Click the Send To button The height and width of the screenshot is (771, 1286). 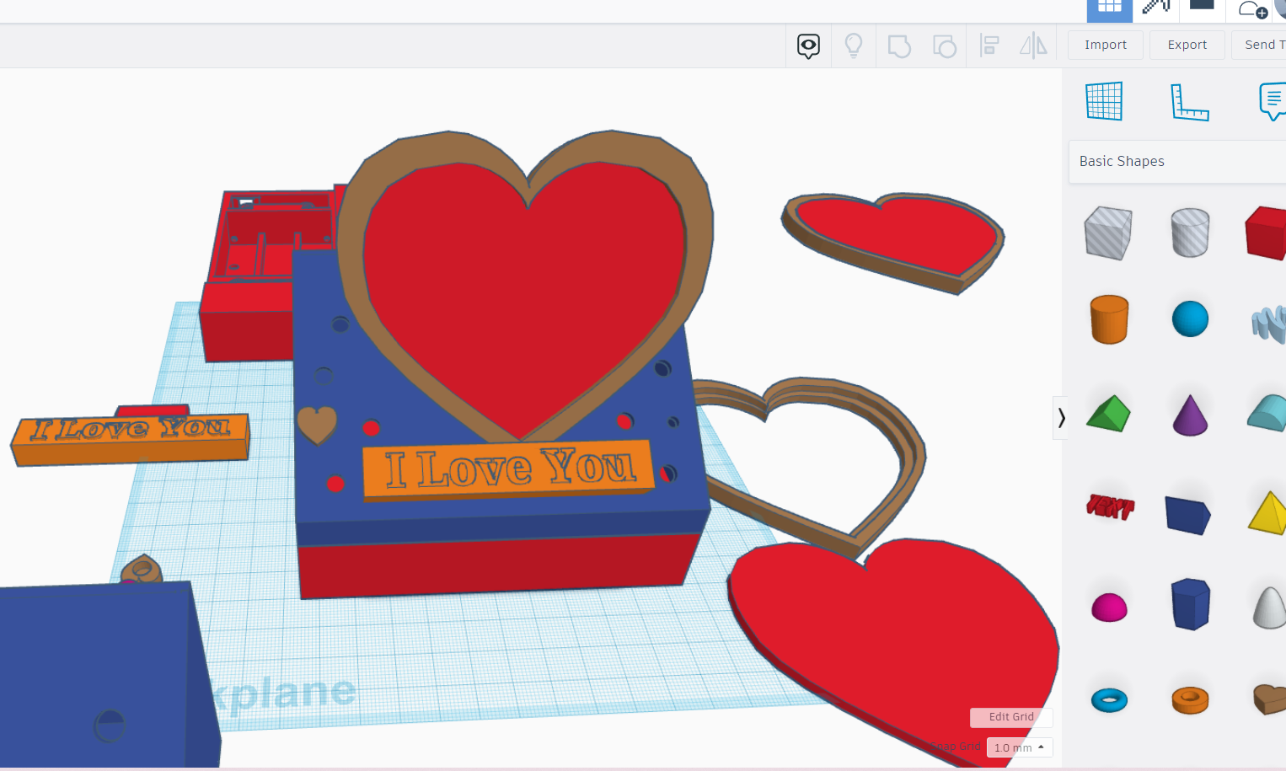point(1259,45)
